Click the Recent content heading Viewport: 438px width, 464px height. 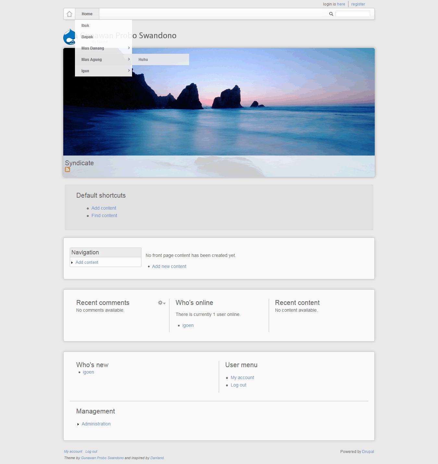click(x=297, y=303)
